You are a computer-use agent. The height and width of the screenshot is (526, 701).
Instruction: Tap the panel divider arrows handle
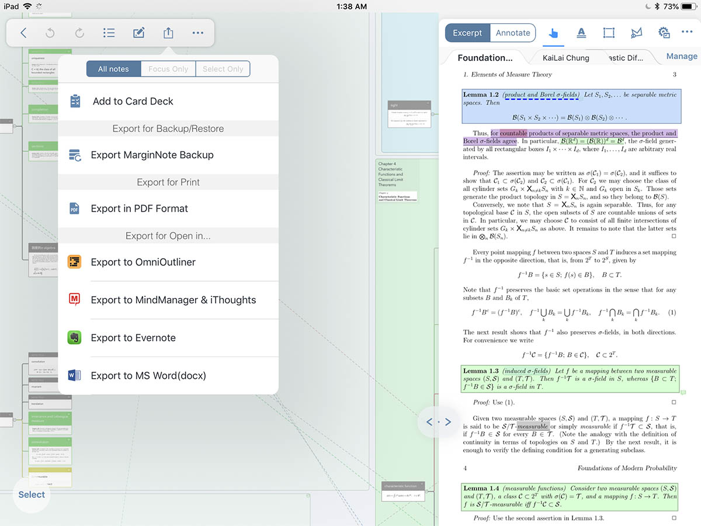tap(438, 421)
